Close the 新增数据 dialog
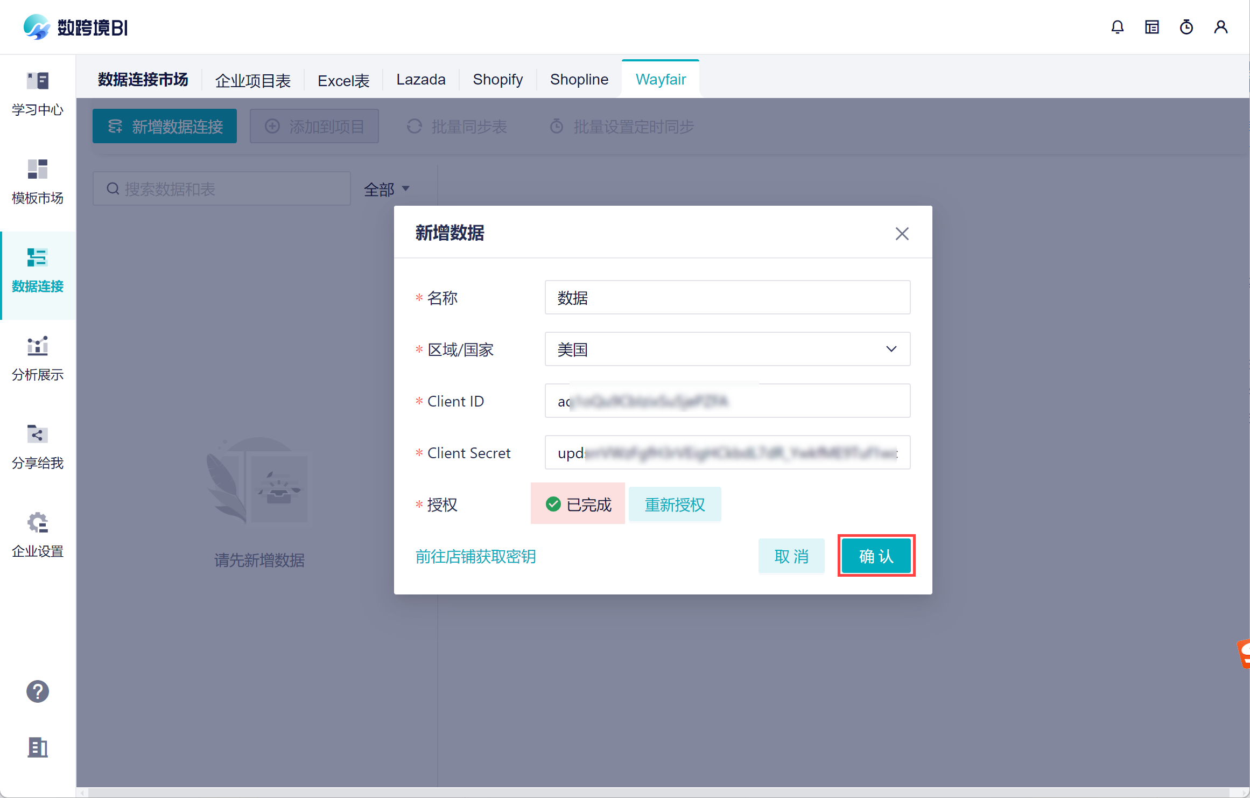The image size is (1250, 798). (x=902, y=234)
